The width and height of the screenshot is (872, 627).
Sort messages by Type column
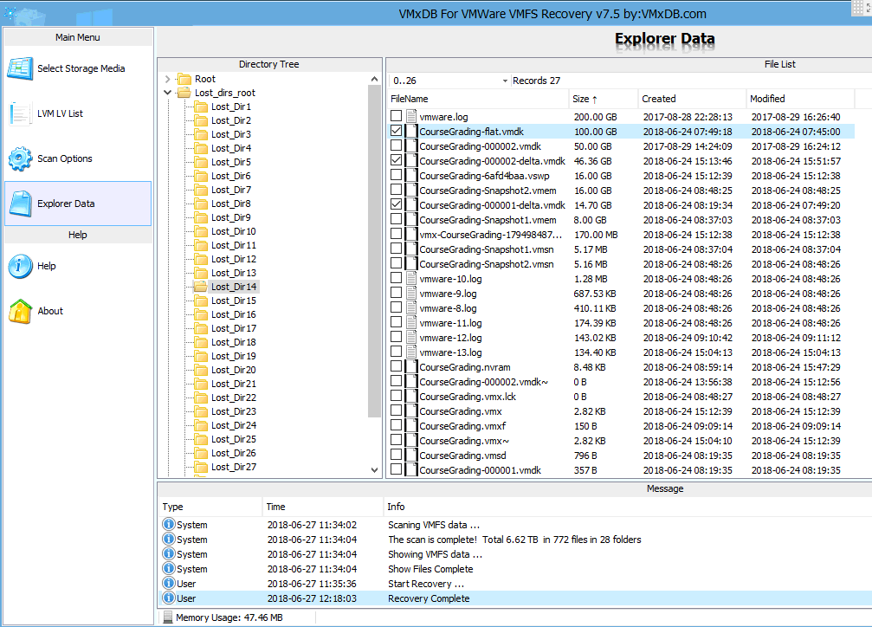click(210, 507)
